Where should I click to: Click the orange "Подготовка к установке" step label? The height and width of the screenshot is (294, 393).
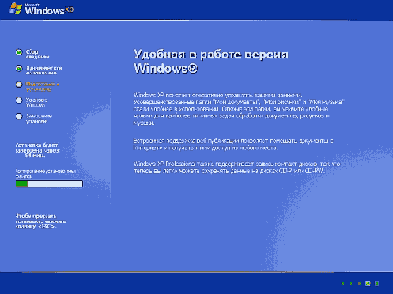[x=43, y=86]
